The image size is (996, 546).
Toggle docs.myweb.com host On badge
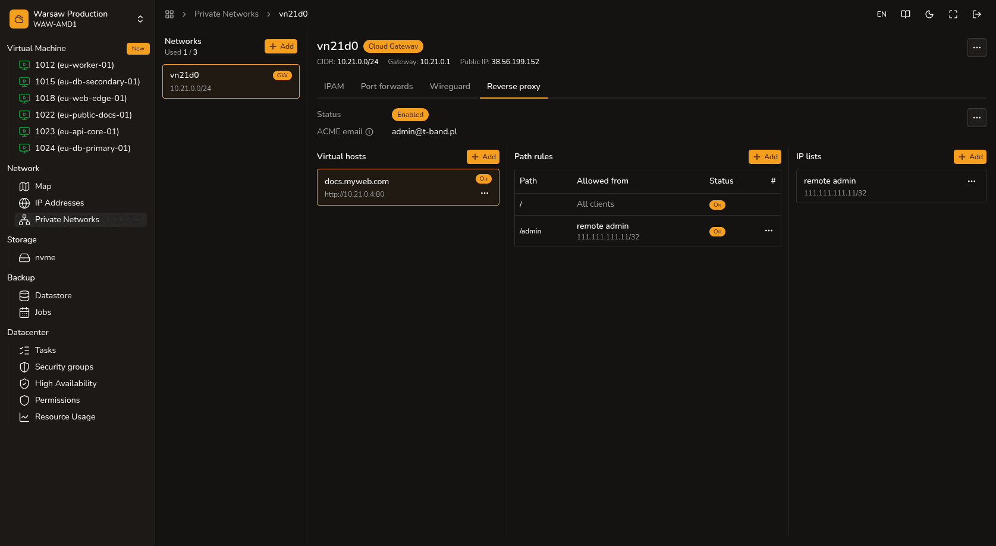484,179
